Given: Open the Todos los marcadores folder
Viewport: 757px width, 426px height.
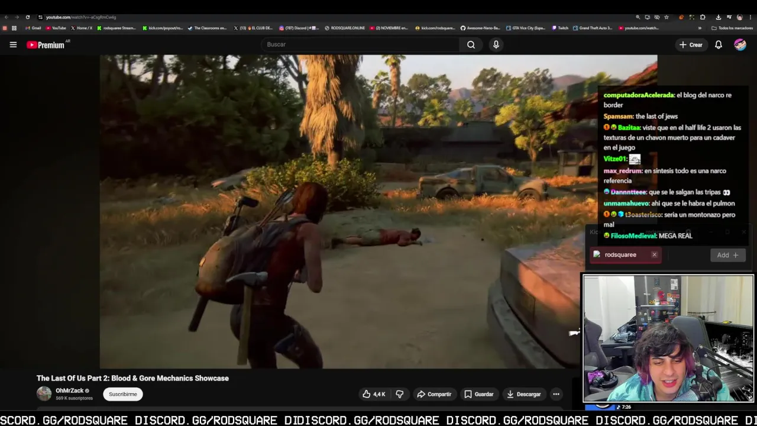Looking at the screenshot, I should 732,28.
